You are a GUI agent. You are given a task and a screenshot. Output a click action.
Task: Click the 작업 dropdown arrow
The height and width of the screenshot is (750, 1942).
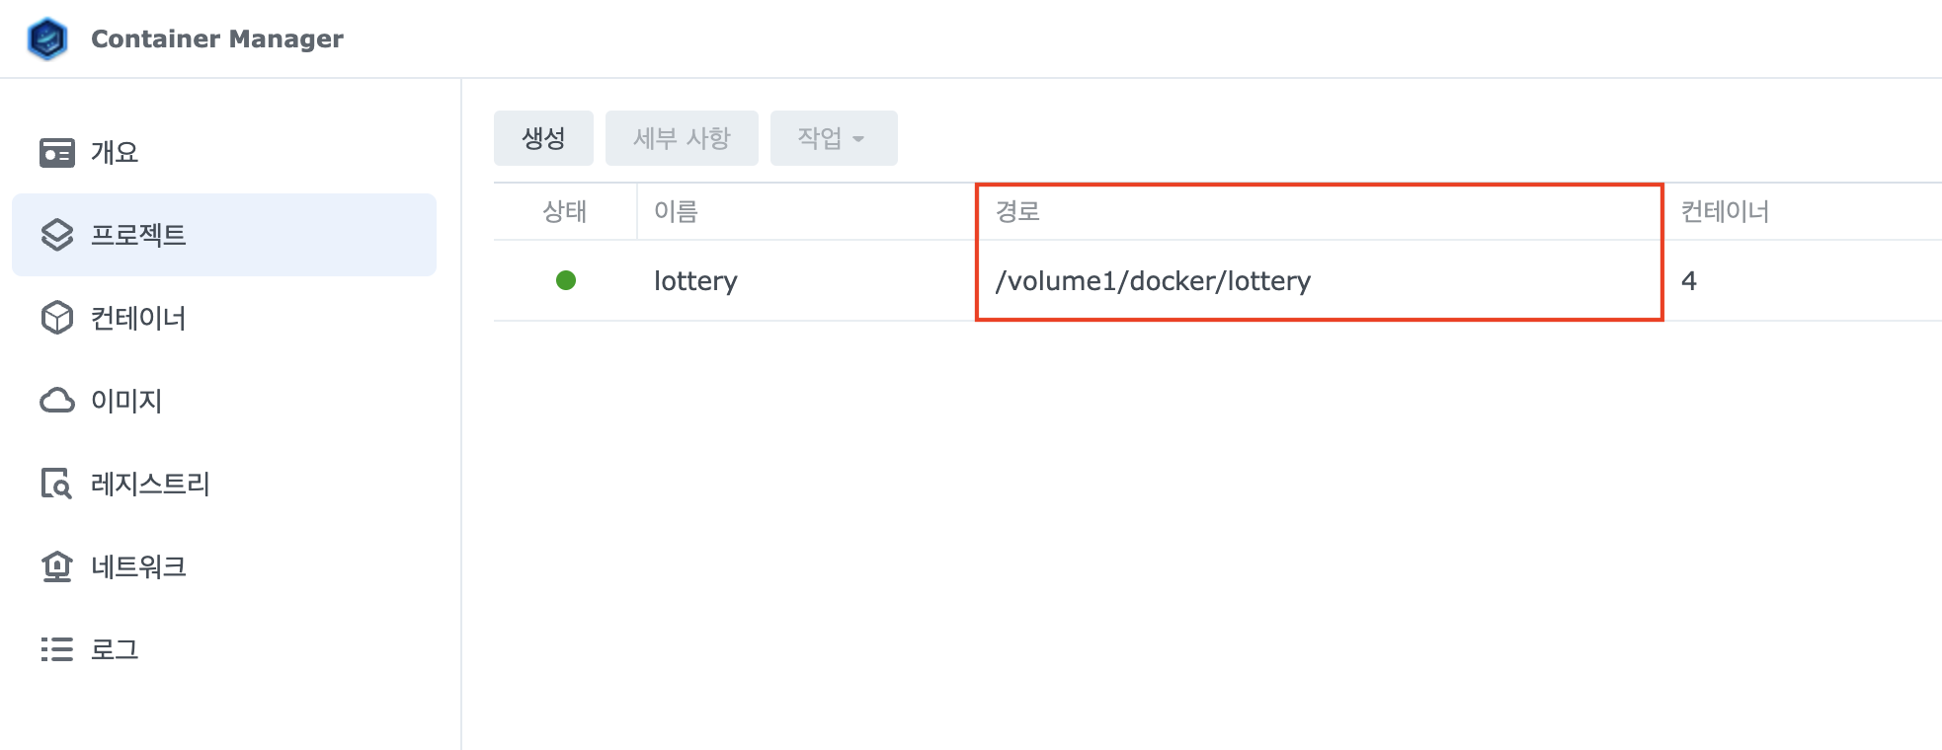pos(858,139)
